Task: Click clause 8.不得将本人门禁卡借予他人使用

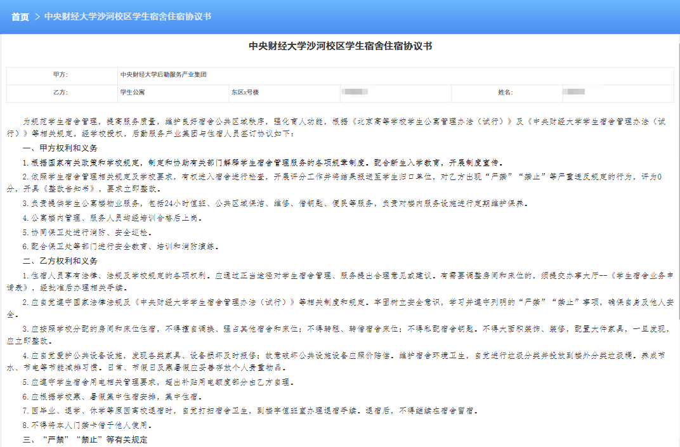Action: [88, 425]
